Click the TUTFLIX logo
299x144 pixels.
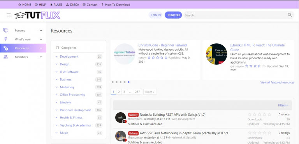(37, 15)
